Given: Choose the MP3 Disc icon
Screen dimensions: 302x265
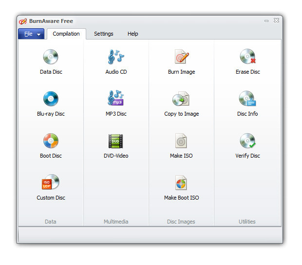Looking at the screenshot, I should pyautogui.click(x=116, y=98).
